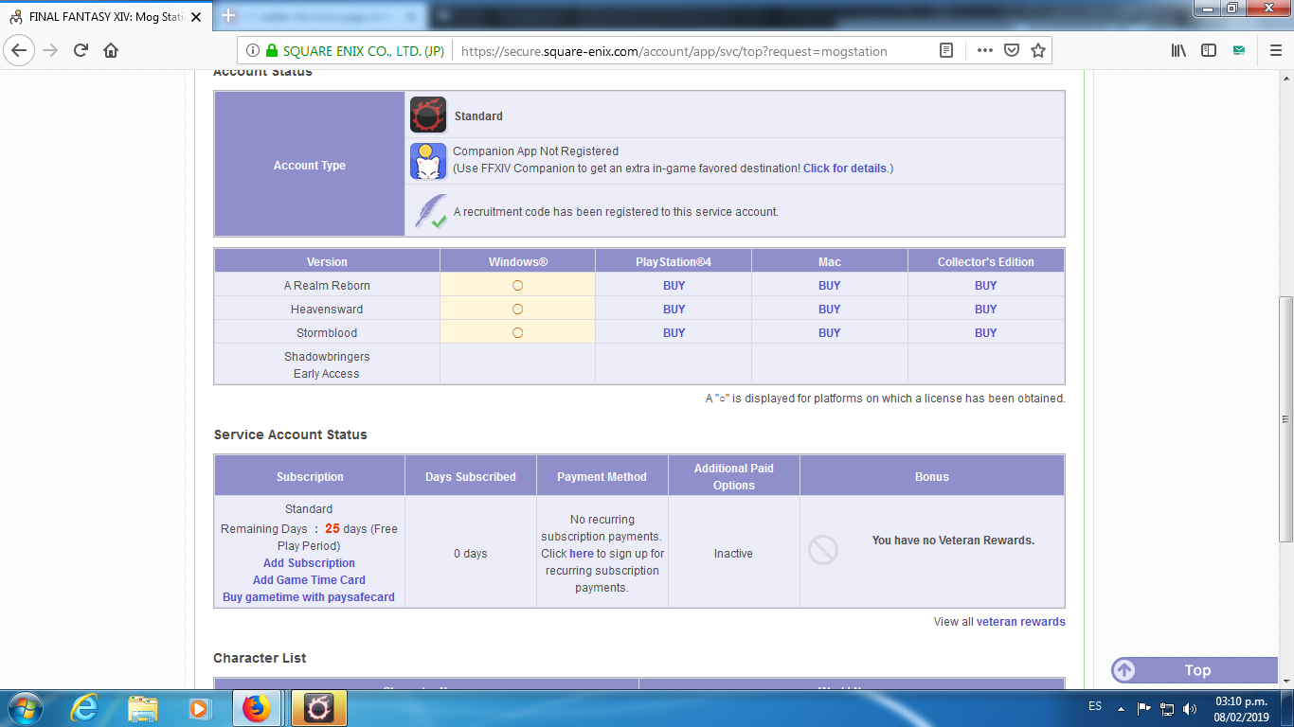Open the veteran rewards link

tap(1021, 622)
